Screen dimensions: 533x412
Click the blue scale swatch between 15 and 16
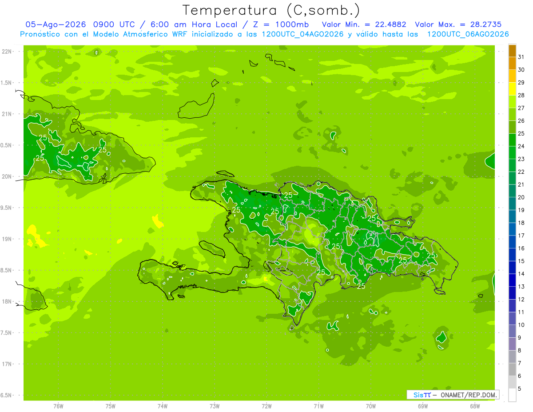512,255
